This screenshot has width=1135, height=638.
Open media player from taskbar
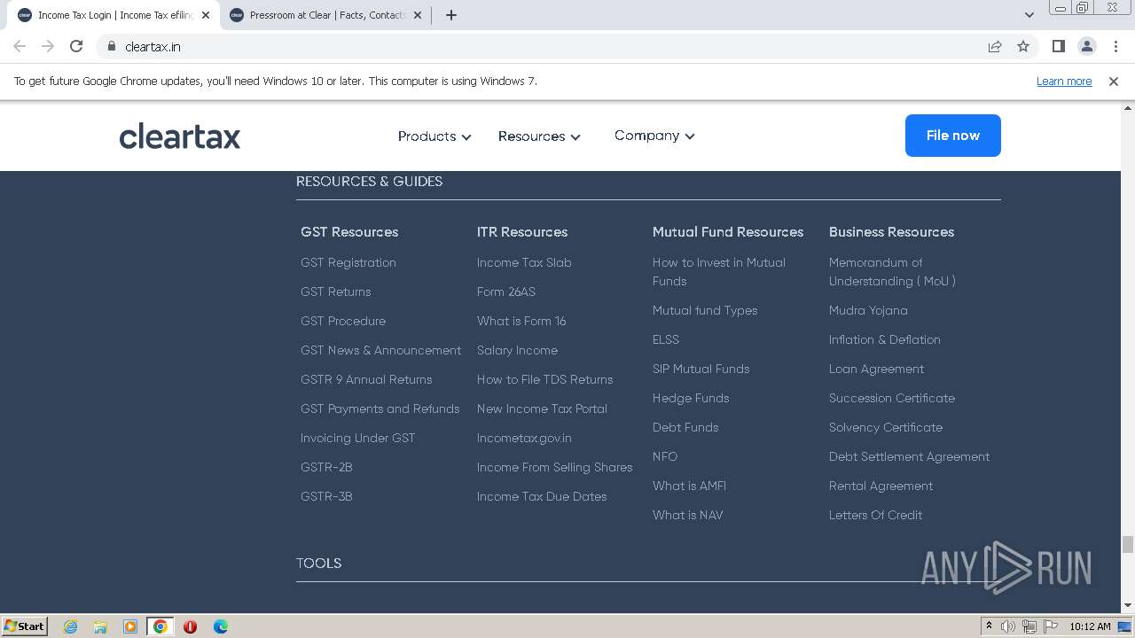pyautogui.click(x=130, y=626)
